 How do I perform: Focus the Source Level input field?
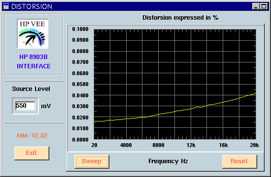pyautogui.click(x=25, y=106)
